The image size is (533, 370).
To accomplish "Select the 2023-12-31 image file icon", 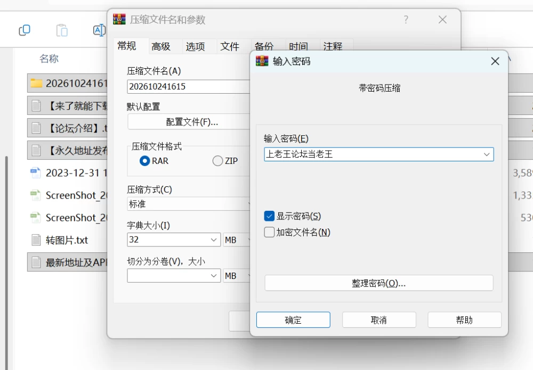I will pos(35,173).
